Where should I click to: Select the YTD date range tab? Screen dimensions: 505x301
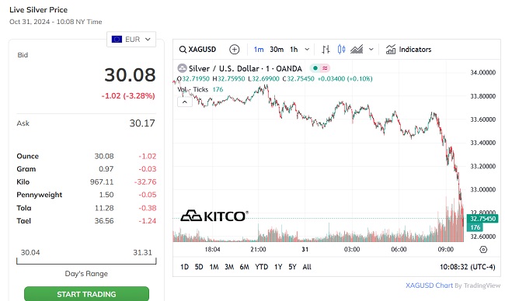pyautogui.click(x=261, y=267)
